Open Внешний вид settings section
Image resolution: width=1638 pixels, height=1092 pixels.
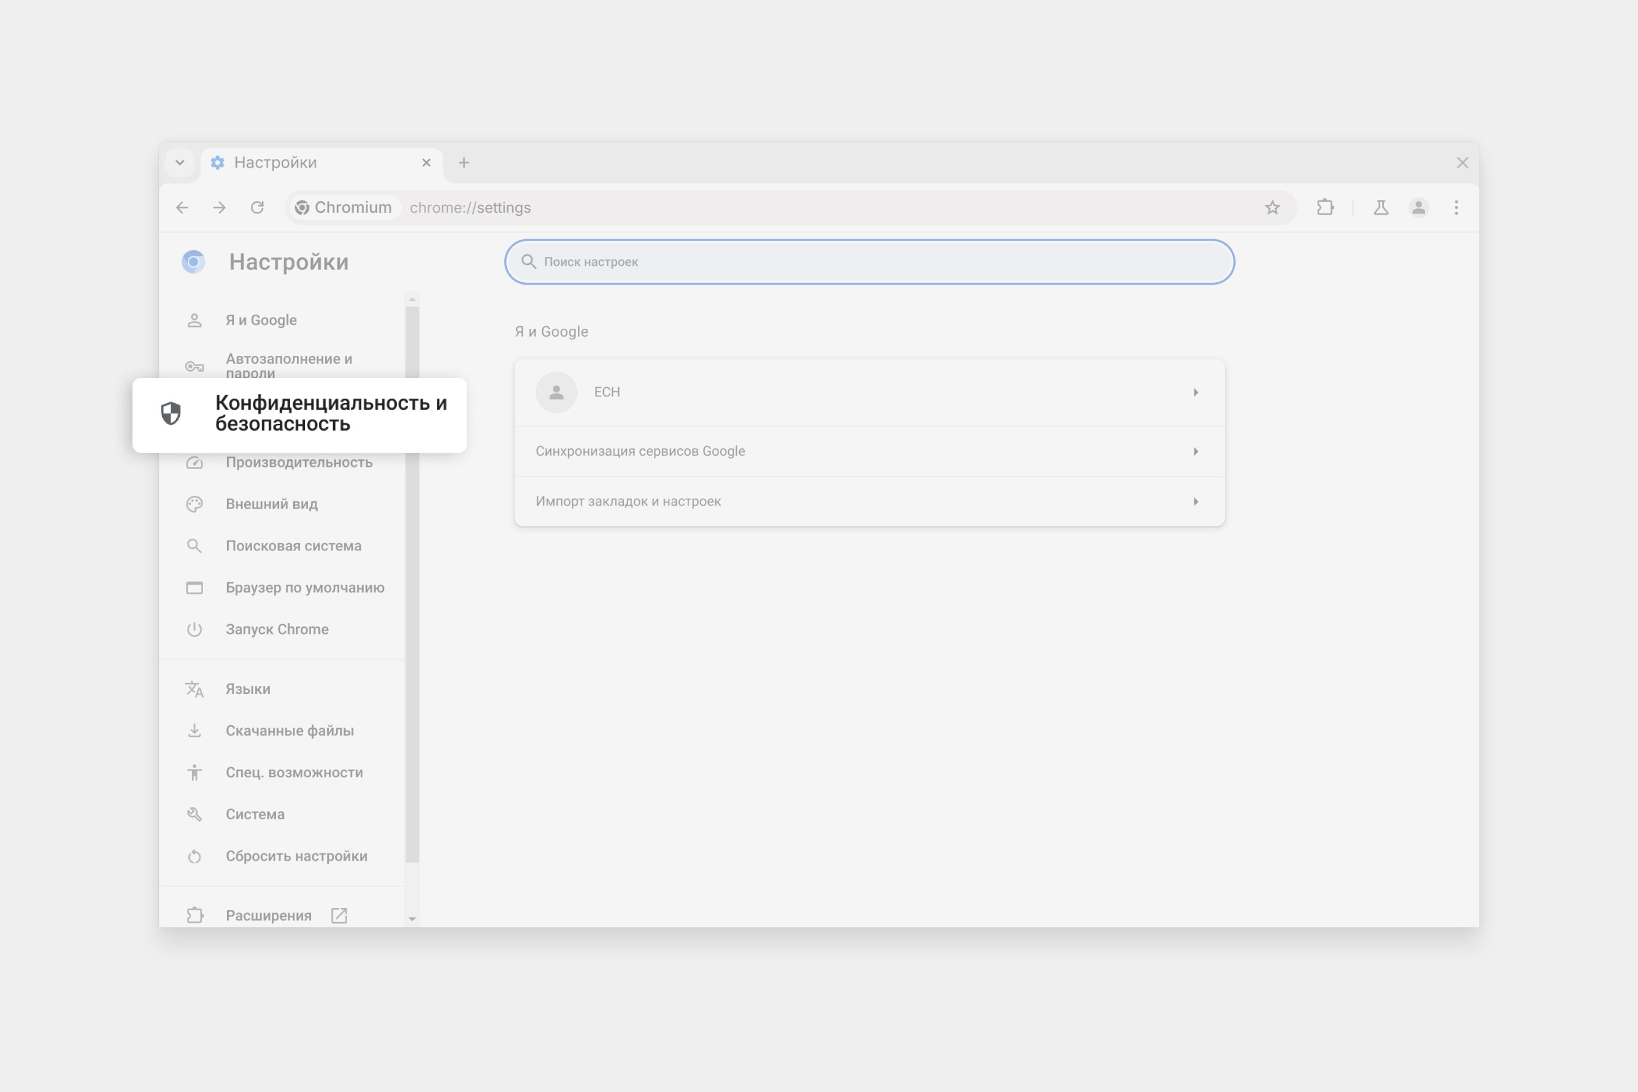[272, 504]
